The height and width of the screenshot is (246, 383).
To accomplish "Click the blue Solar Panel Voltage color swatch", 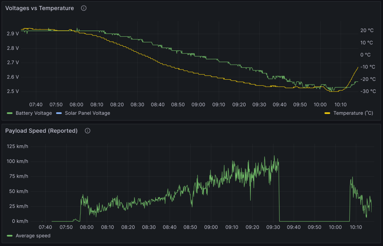I will click(x=59, y=113).
